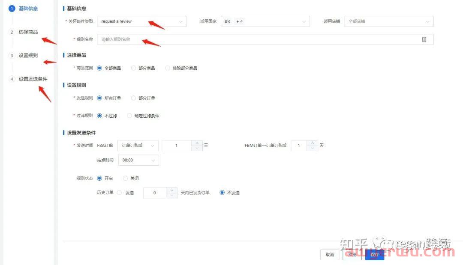Decrease the FBA订单 days stepper
This screenshot has width=463, height=265.
[197, 148]
